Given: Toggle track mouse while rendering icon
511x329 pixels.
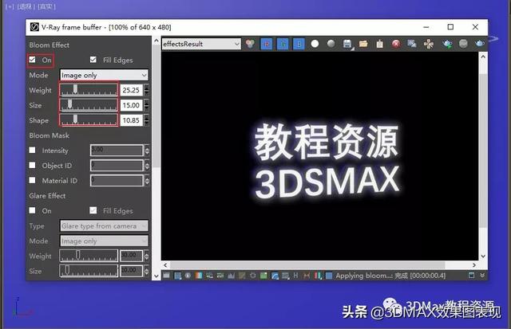Looking at the screenshot, I should click(x=429, y=44).
